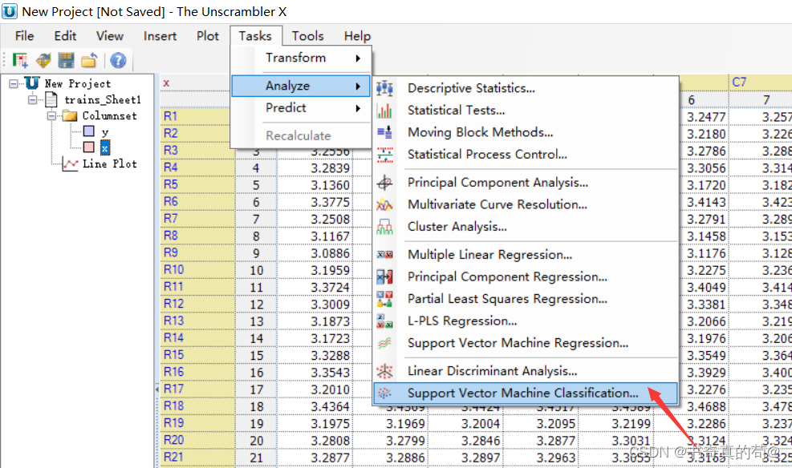The width and height of the screenshot is (792, 468).
Task: Click the L-PLS Regression icon
Action: point(384,321)
